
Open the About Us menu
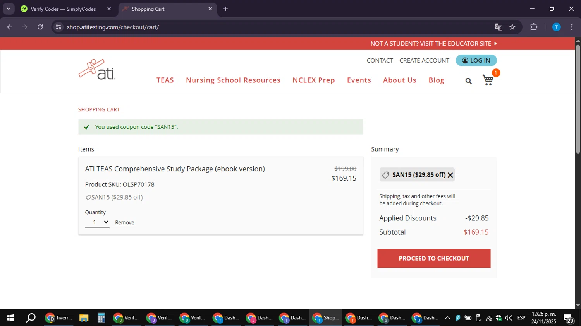point(400,80)
